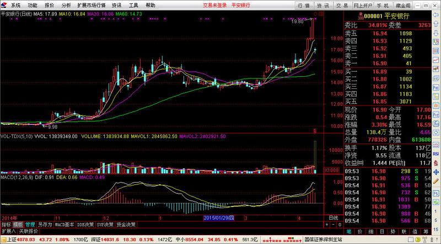Select the MACD基本 indicator tab
441x244 pixels.
65,225
